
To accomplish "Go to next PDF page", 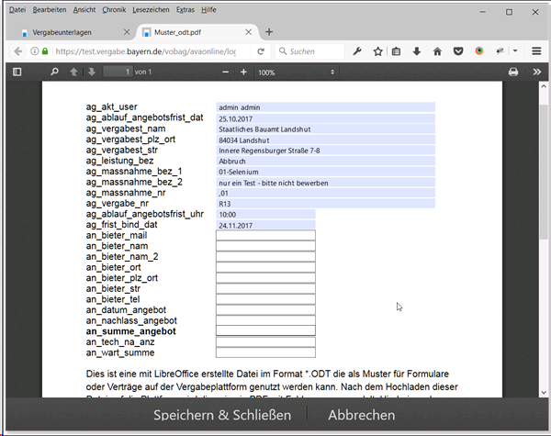I will click(x=91, y=72).
